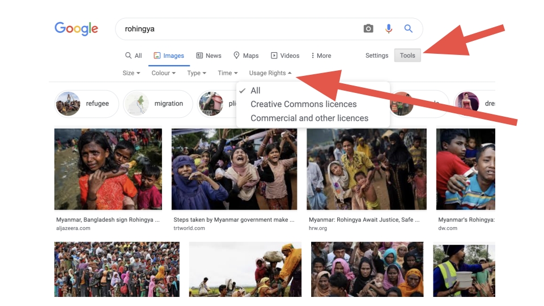Click the Tools button
Screen dimensions: 544x306
[407, 56]
